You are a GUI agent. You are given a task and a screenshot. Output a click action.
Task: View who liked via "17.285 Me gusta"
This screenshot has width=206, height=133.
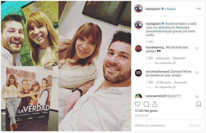click(x=146, y=111)
